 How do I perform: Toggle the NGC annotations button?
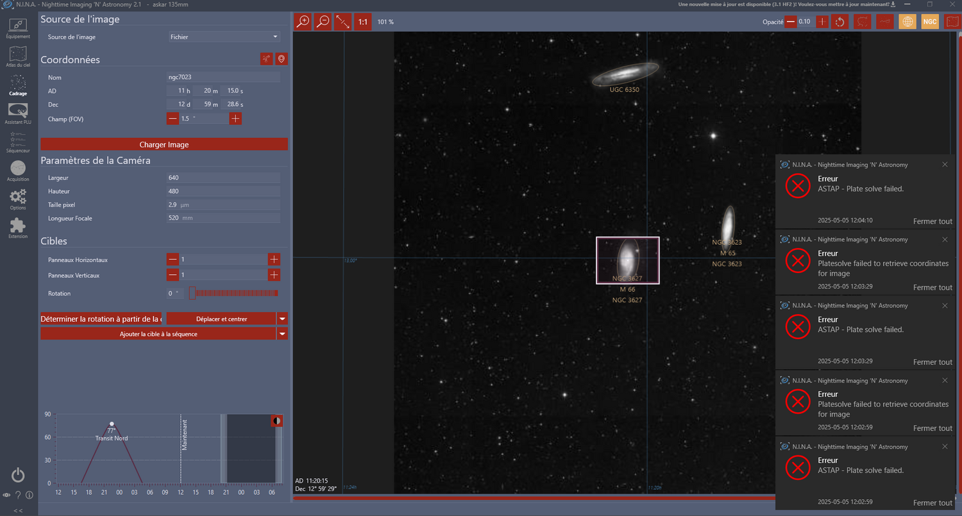click(x=930, y=22)
